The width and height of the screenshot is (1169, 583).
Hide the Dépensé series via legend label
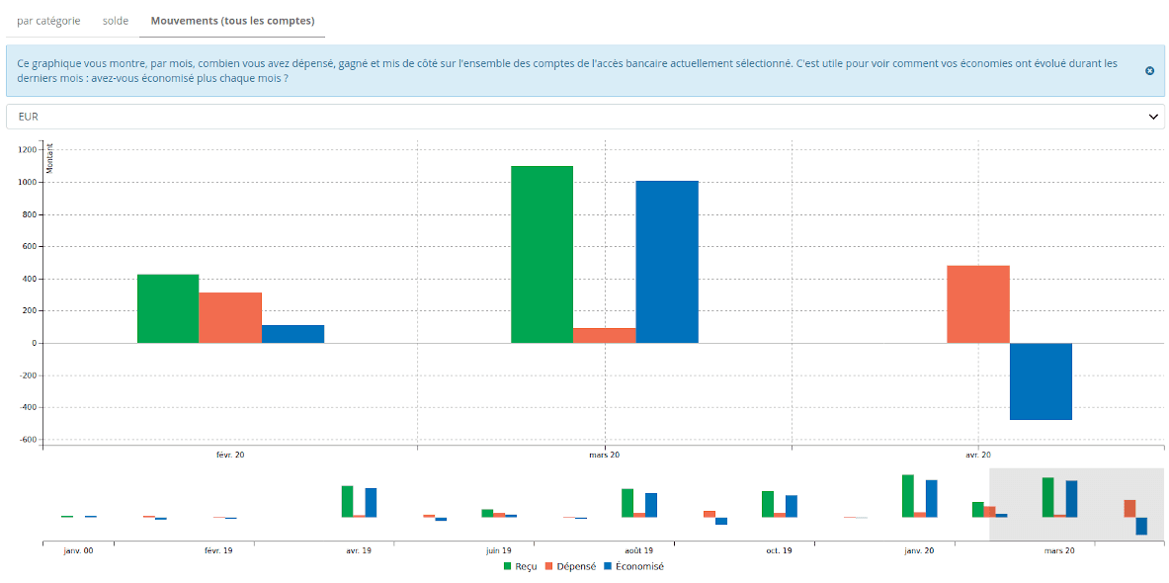(x=575, y=566)
